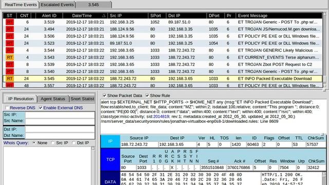Viewport: 329px width, 185px height.
Task: Switch to the RealTime Events tab
Action: pos(21,5)
